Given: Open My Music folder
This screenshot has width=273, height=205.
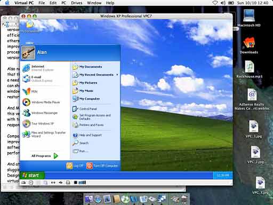Looking at the screenshot, I should click(x=83, y=91).
